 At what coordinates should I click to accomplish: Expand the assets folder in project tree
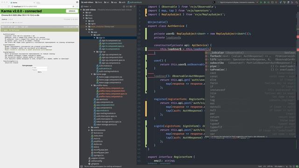[89, 127]
